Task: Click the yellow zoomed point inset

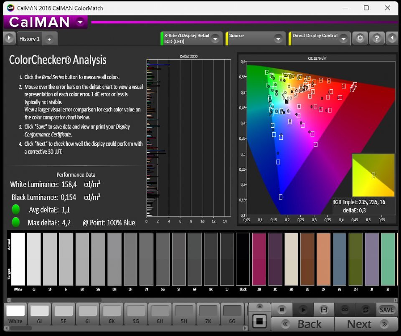Action: (373, 175)
